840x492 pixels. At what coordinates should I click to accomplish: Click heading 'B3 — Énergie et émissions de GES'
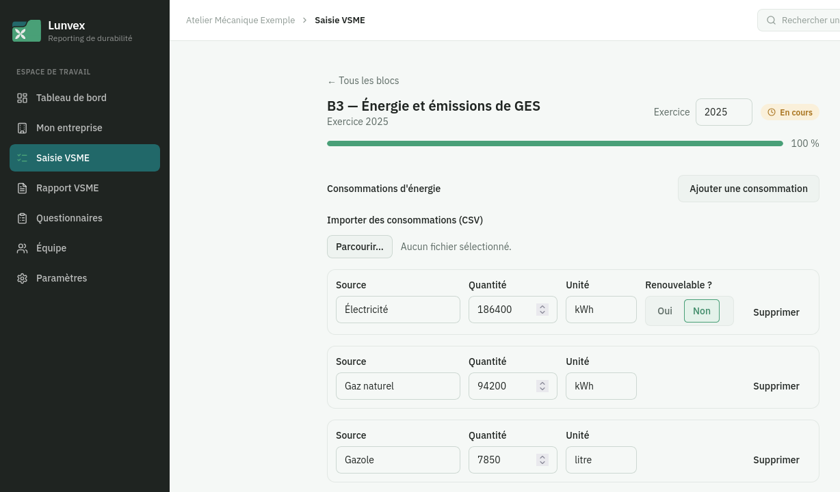pos(434,106)
